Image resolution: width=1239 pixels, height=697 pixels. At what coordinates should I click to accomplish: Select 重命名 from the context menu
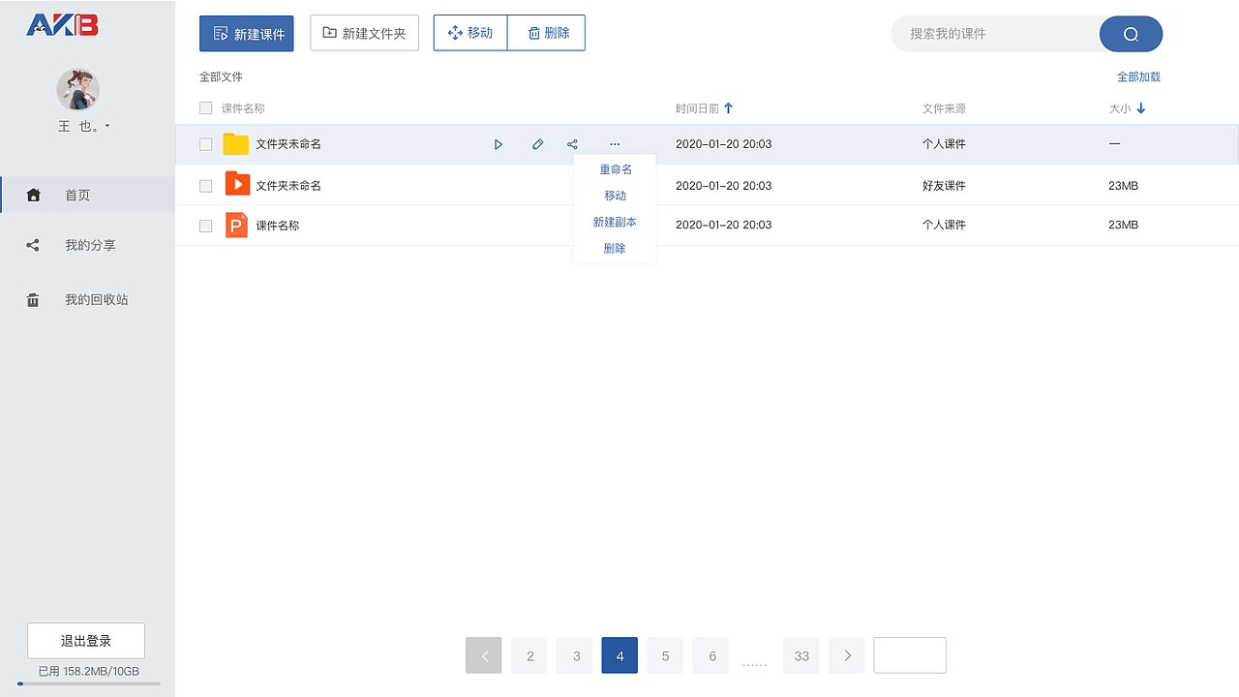click(x=615, y=168)
